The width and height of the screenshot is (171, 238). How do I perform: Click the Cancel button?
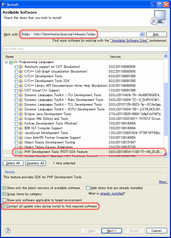(157, 231)
